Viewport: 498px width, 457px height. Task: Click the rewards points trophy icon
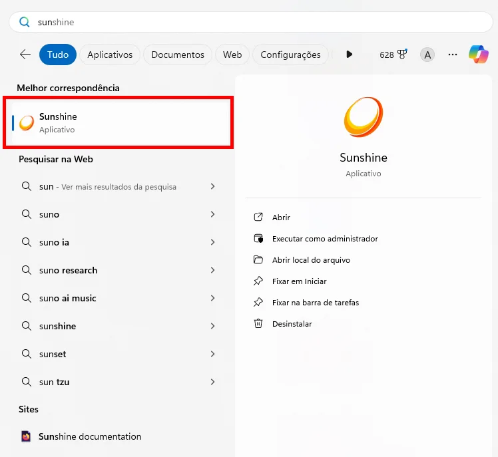point(401,55)
